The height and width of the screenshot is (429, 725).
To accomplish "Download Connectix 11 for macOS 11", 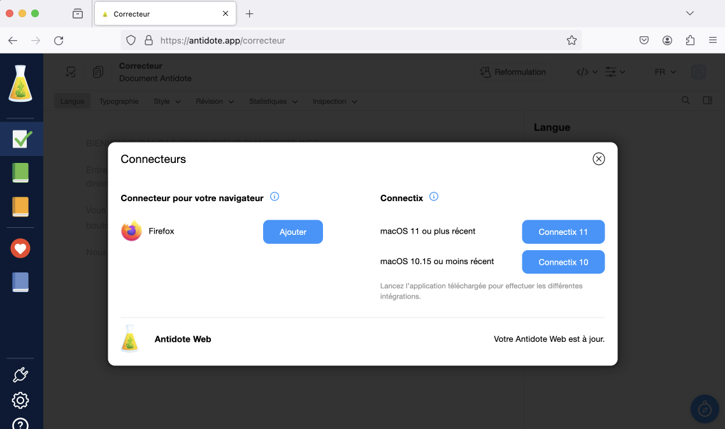I will click(563, 232).
